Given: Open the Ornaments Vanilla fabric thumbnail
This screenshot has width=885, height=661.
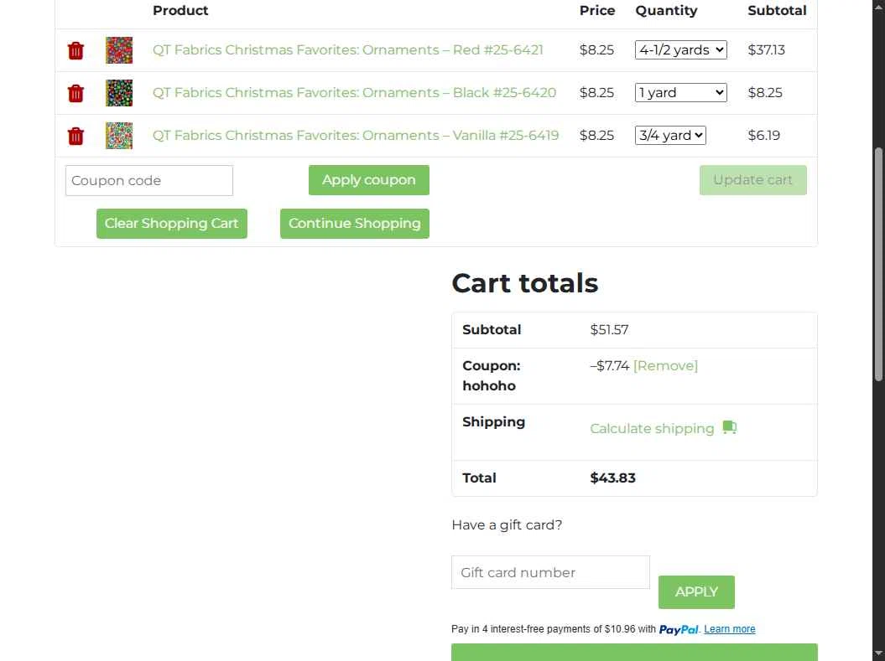Looking at the screenshot, I should pyautogui.click(x=119, y=136).
